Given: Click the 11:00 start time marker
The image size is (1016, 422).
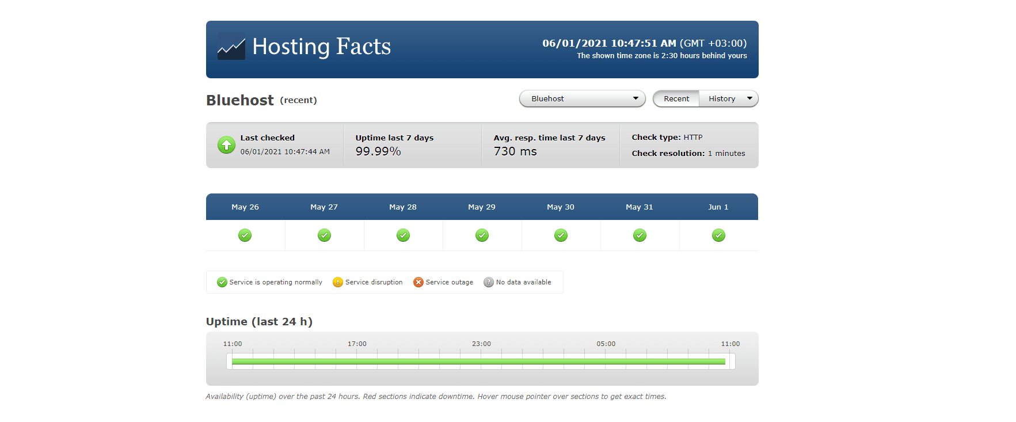Looking at the screenshot, I should [233, 344].
